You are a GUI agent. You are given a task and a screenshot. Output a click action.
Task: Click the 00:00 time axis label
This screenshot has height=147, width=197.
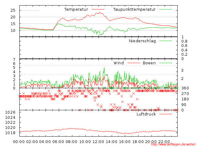(x=19, y=142)
